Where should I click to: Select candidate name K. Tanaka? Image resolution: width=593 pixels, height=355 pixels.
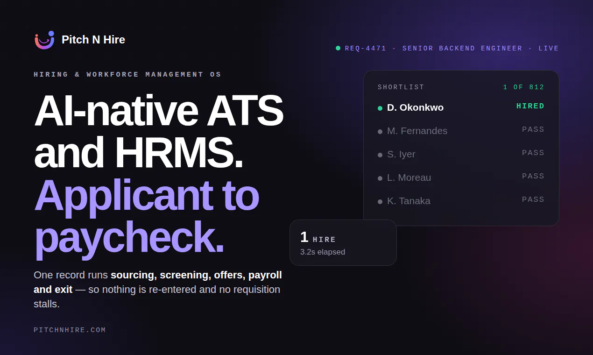(x=409, y=201)
